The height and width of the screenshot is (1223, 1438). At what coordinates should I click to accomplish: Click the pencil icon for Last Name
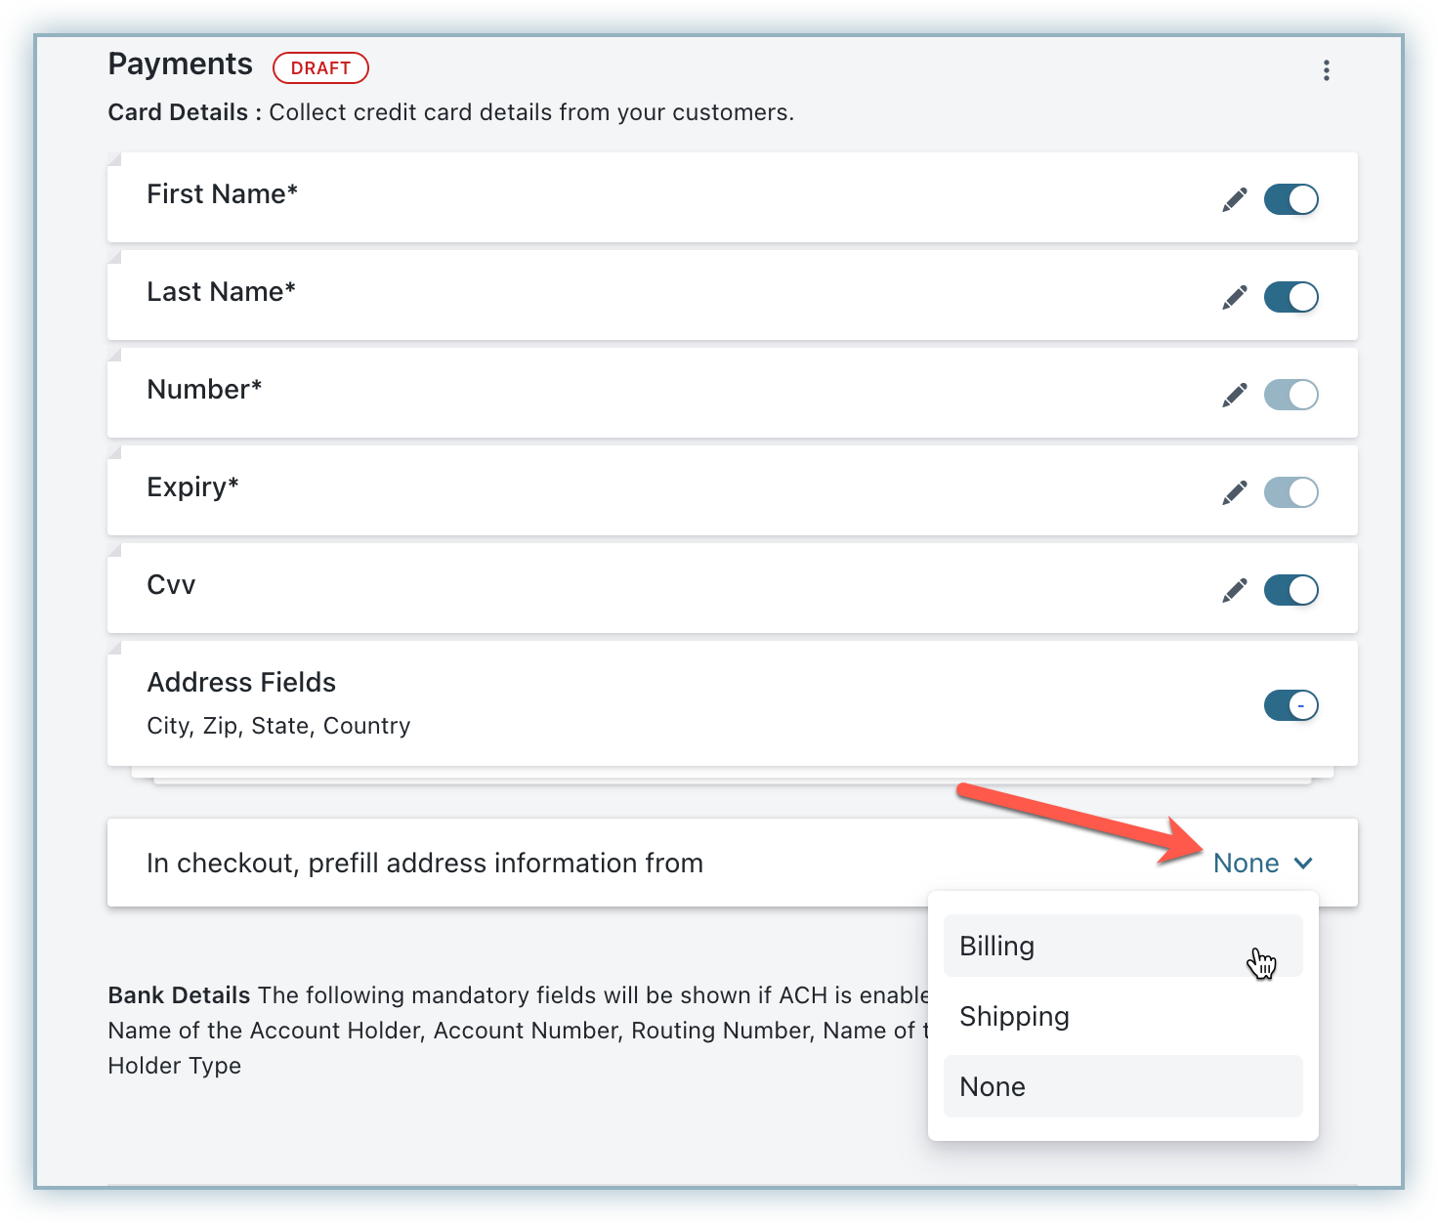[1235, 297]
